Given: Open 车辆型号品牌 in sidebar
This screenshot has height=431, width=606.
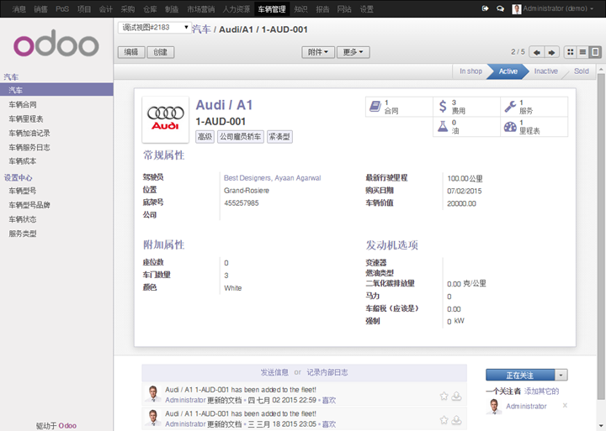Looking at the screenshot, I should [29, 205].
